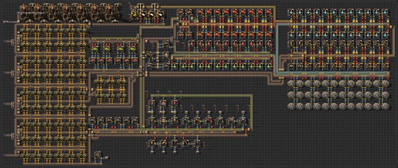Select the last green science pack assembler

tap(269, 66)
